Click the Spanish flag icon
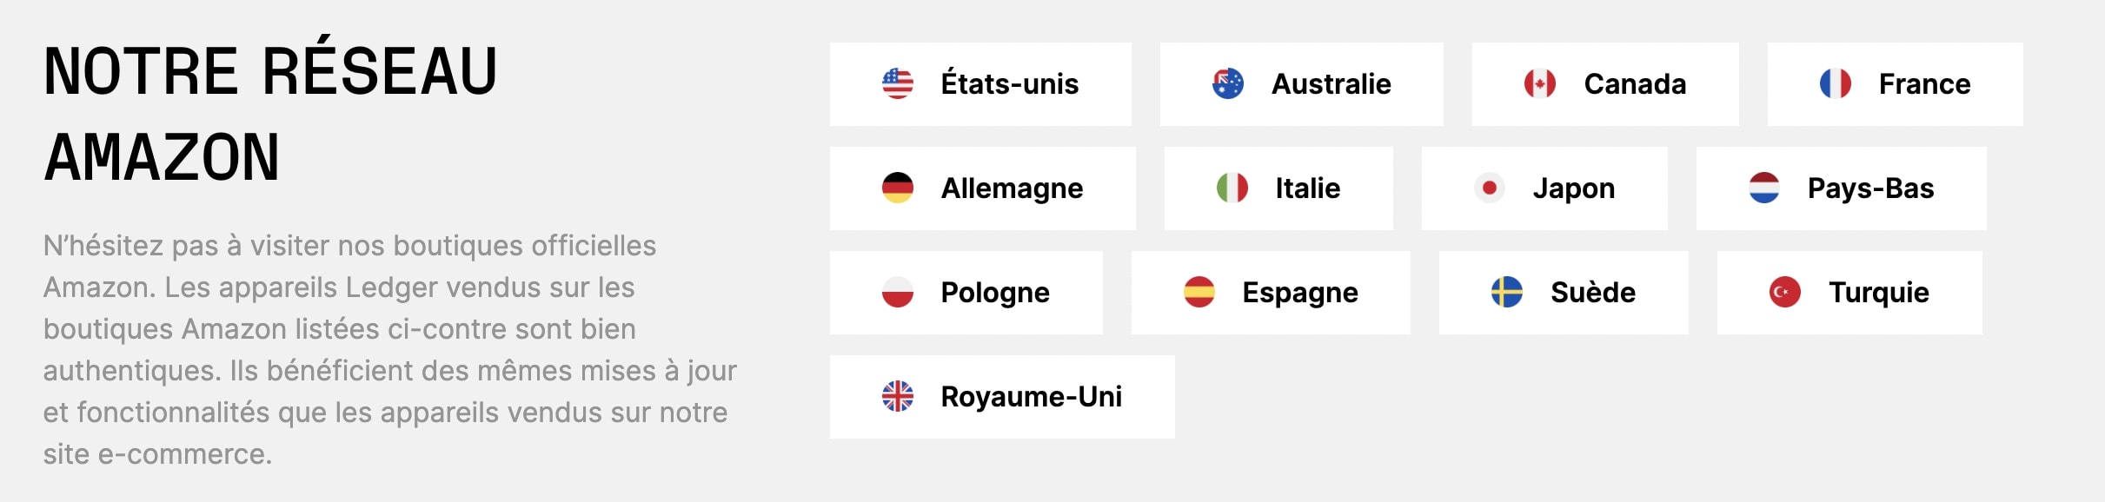 [x=1199, y=293]
